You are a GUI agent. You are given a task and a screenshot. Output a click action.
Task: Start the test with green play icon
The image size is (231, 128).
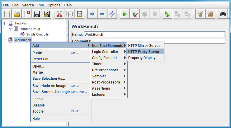click(x=125, y=14)
